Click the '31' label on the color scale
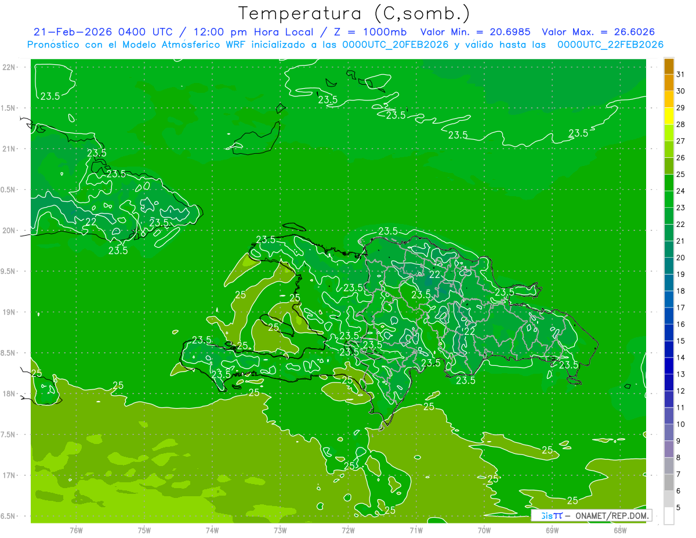Viewport: 696px width, 538px height. [x=681, y=74]
